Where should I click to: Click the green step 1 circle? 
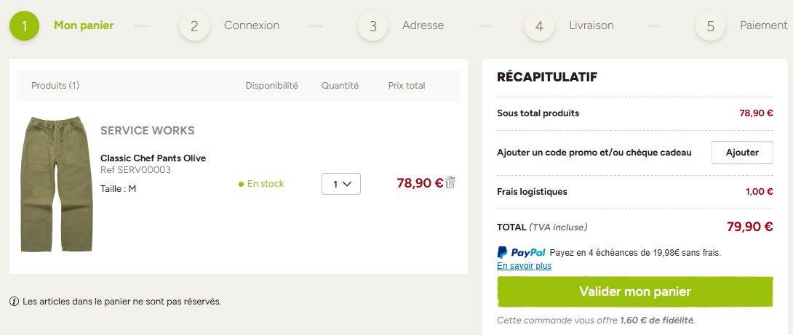(24, 25)
